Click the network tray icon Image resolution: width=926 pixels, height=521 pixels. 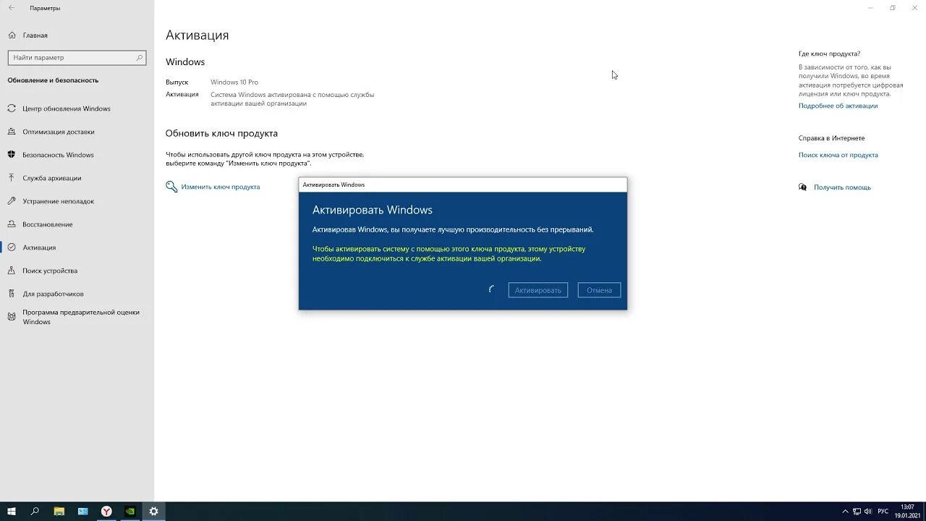click(x=857, y=511)
